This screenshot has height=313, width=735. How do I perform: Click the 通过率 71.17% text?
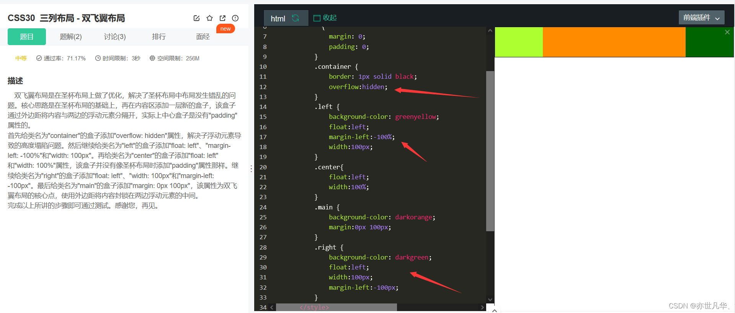(61, 58)
